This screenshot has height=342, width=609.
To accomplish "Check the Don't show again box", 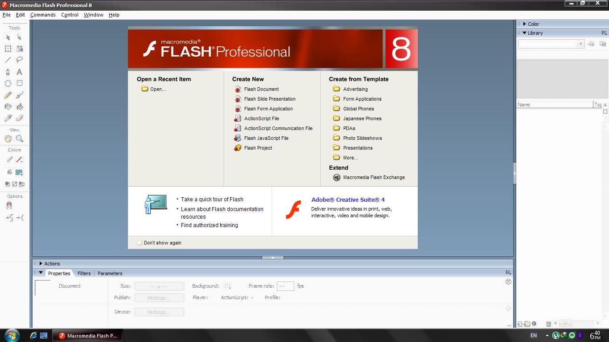I will pos(139,243).
